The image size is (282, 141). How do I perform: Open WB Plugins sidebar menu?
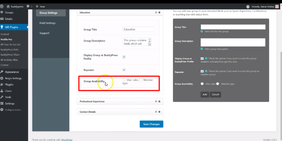pyautogui.click(x=14, y=27)
